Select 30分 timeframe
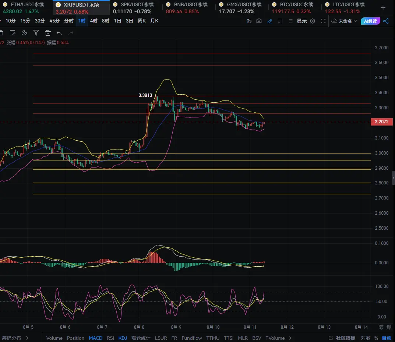The height and width of the screenshot is (342, 395). tap(39, 21)
